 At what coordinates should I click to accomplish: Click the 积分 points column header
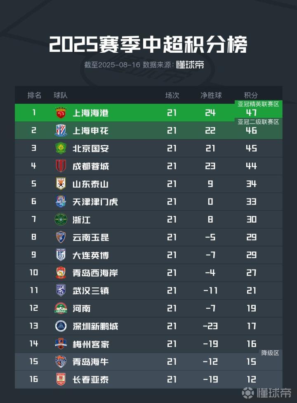pos(251,96)
